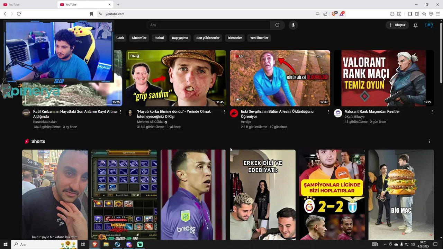Select the Yeni öneriler filter chip
The width and height of the screenshot is (443, 249).
259,38
